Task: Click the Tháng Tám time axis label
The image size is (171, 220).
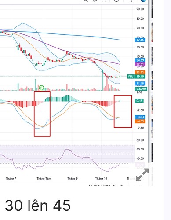Action: click(x=44, y=178)
